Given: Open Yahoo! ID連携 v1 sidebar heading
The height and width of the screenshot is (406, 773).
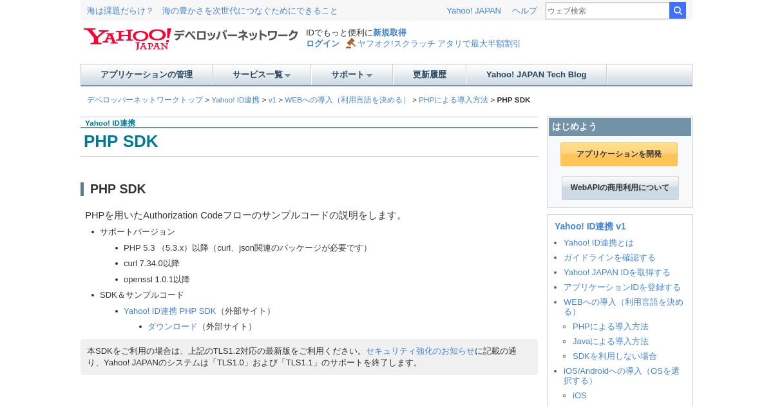Looking at the screenshot, I should point(590,226).
